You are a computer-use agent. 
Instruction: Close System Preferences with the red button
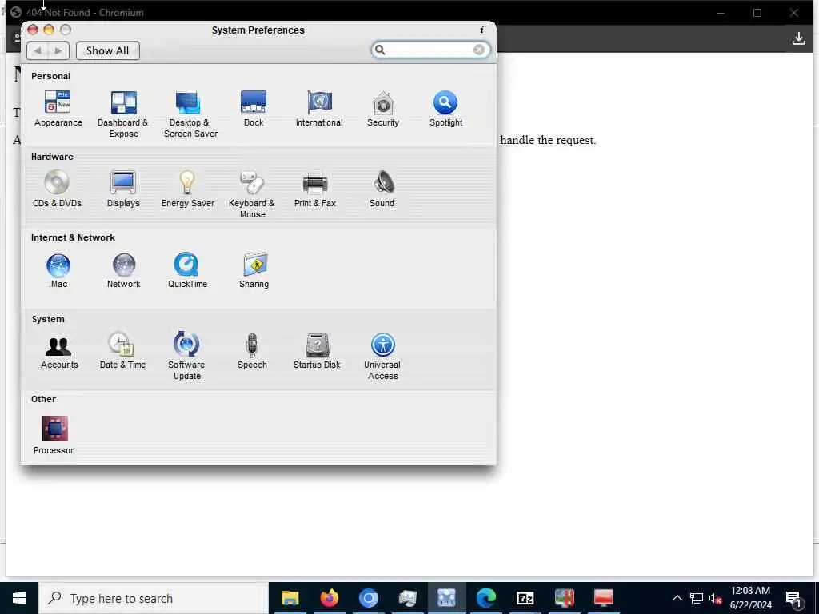click(x=33, y=30)
